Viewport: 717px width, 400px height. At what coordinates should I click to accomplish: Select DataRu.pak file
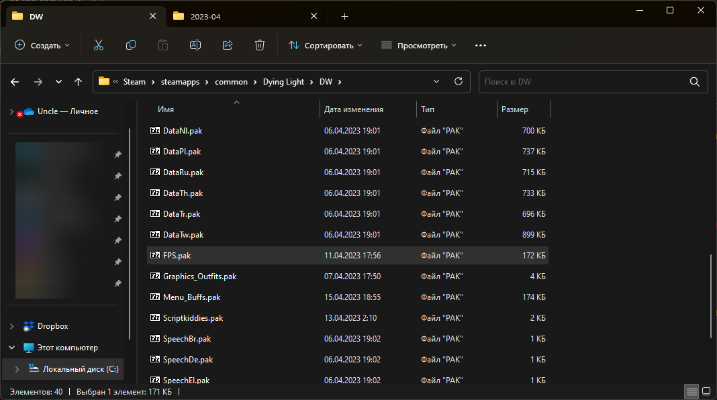(348, 172)
